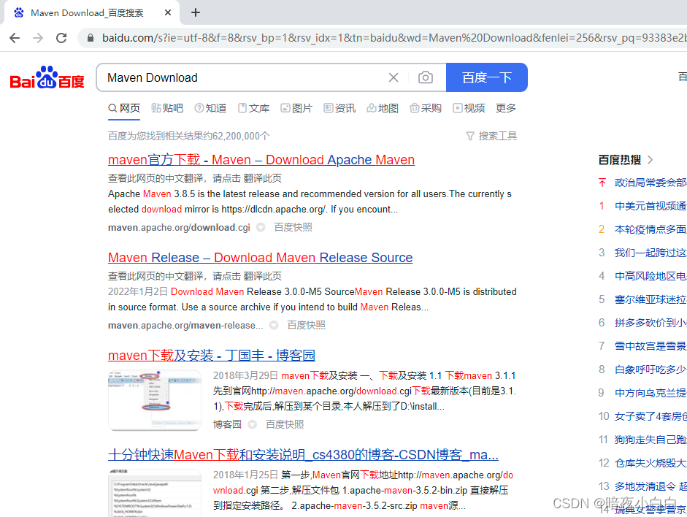Open hot search item 本轮疫情多面
687x517 pixels.
pos(650,229)
